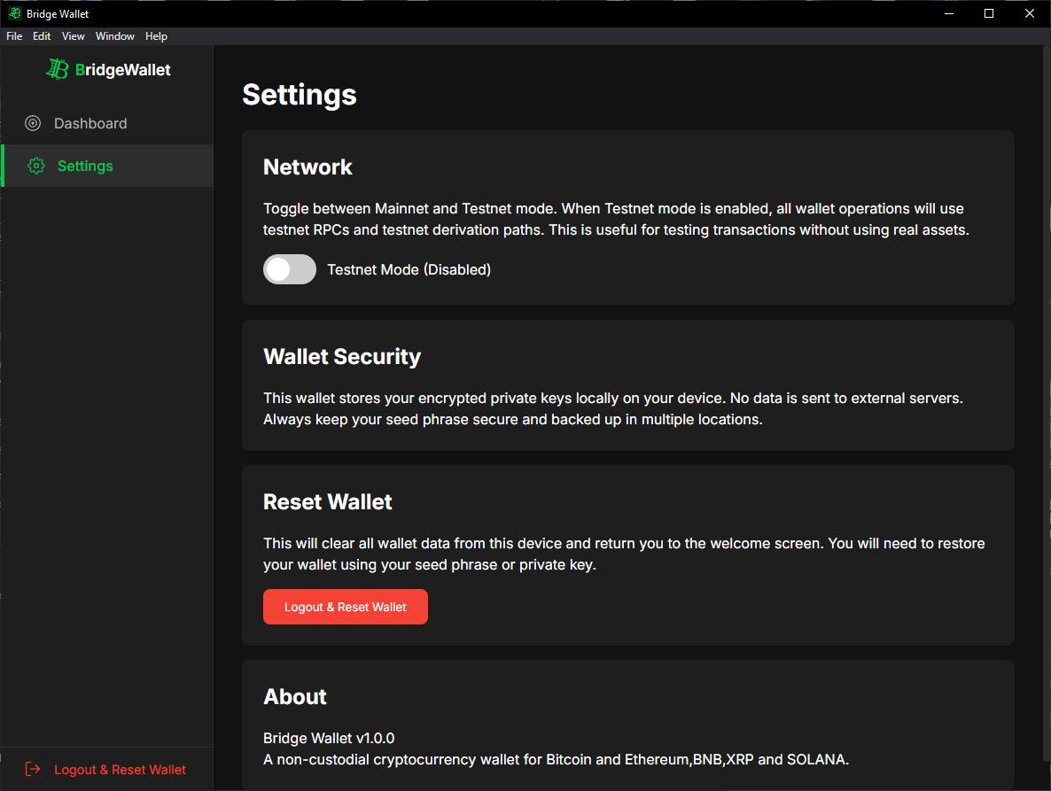Open the File menu
Screen dimensions: 1051x791
click(14, 36)
